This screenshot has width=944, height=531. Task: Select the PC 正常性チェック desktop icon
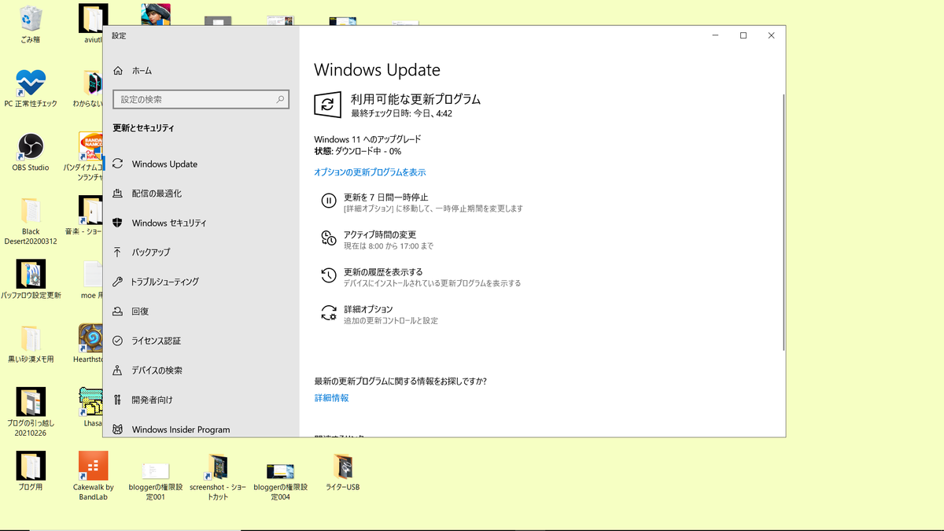pyautogui.click(x=31, y=83)
